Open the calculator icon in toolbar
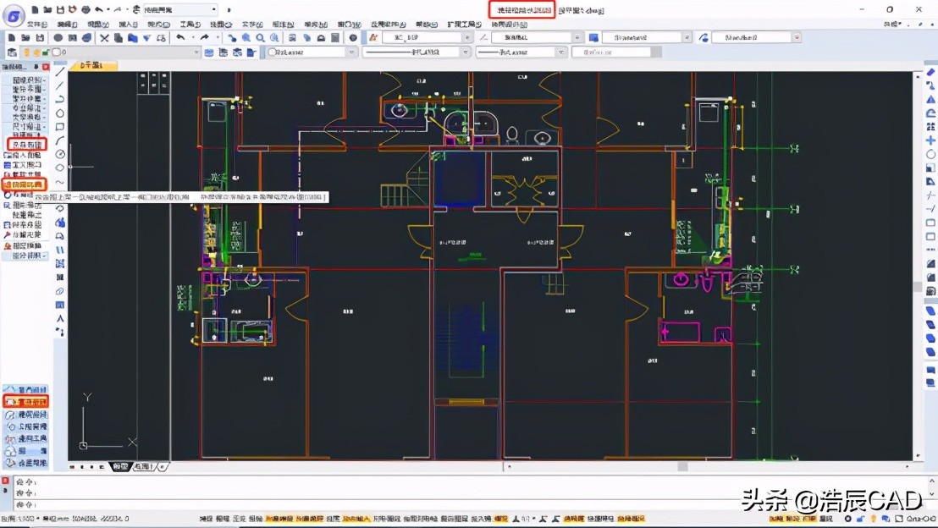Screen dimensions: 938x528 335,38
